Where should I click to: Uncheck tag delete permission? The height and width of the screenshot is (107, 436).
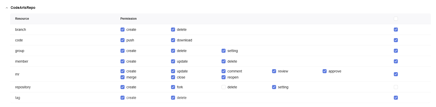(173, 98)
